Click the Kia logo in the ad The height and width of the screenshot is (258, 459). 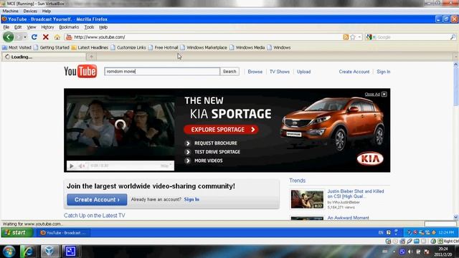click(x=370, y=158)
